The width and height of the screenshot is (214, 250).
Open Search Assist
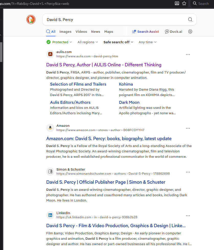145,32
